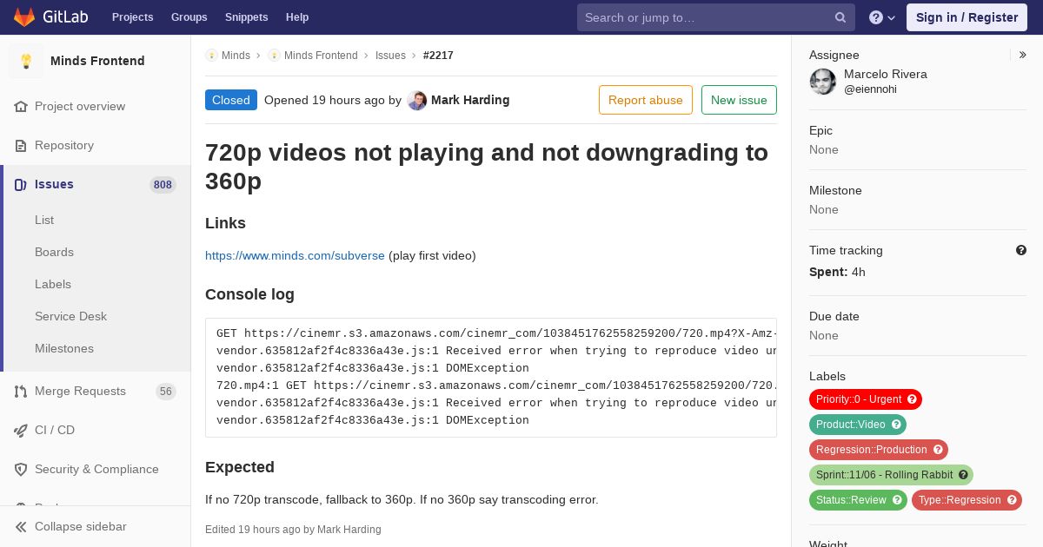Open Issues section in sidebar

(54, 184)
